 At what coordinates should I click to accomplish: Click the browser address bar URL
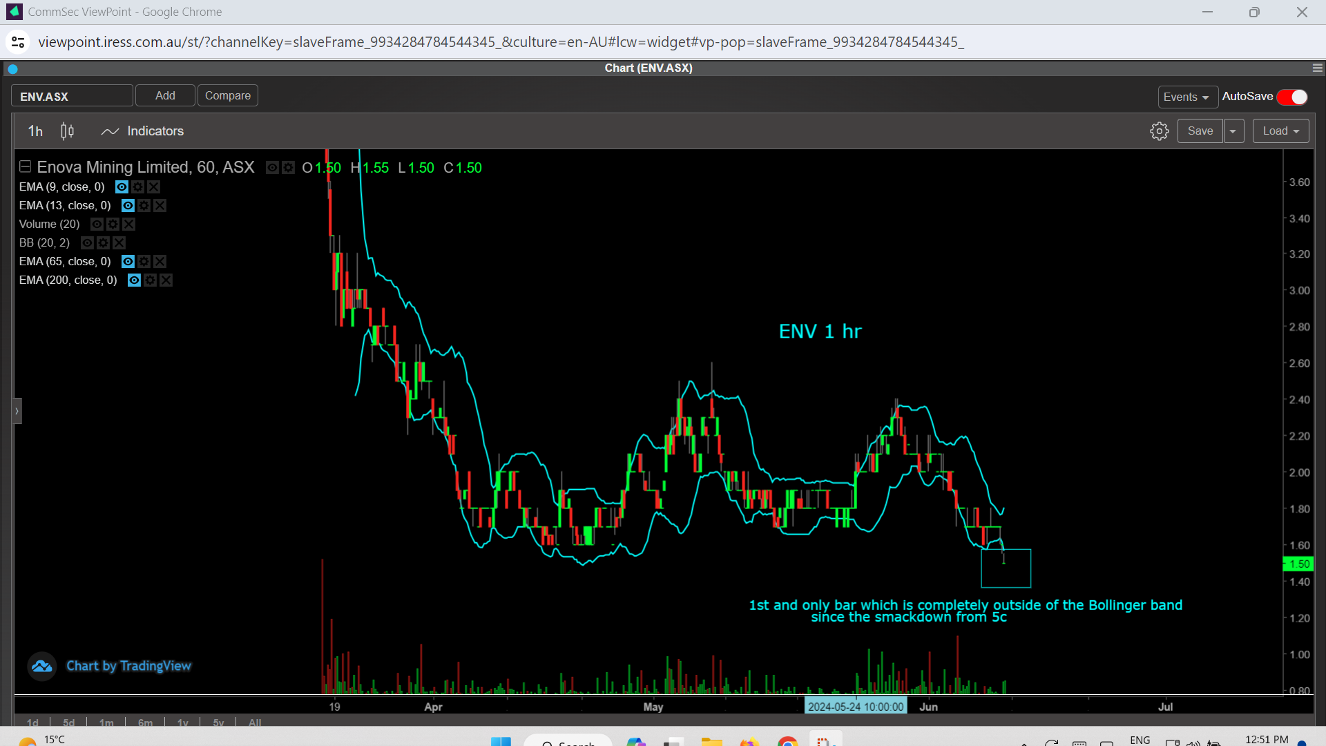(501, 42)
